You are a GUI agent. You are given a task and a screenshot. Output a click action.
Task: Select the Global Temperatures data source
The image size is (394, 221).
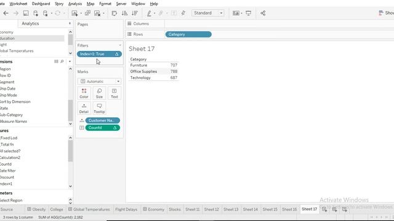tap(17, 51)
